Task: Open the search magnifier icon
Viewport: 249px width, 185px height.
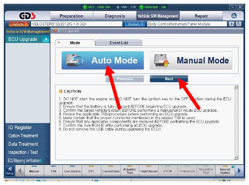Action: click(x=234, y=16)
